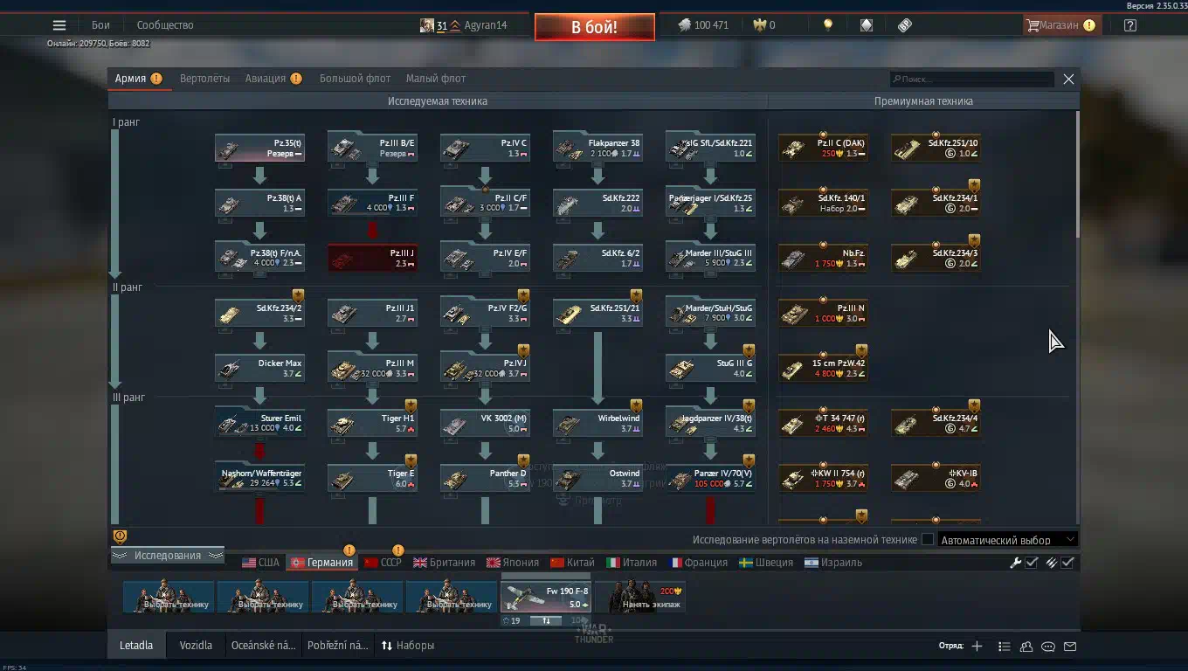
Task: Click the orange warning shield icon
Action: [120, 536]
